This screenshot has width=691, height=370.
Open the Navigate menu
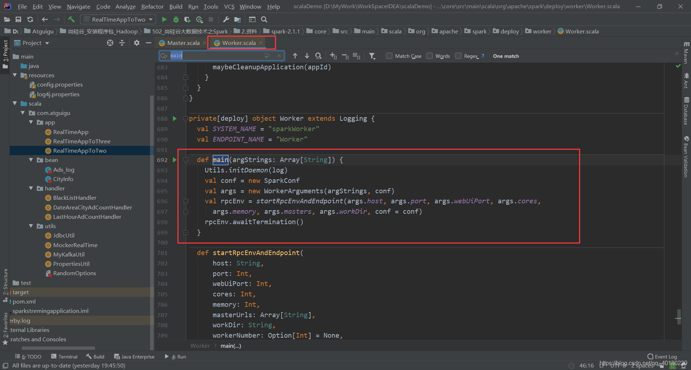(x=78, y=6)
